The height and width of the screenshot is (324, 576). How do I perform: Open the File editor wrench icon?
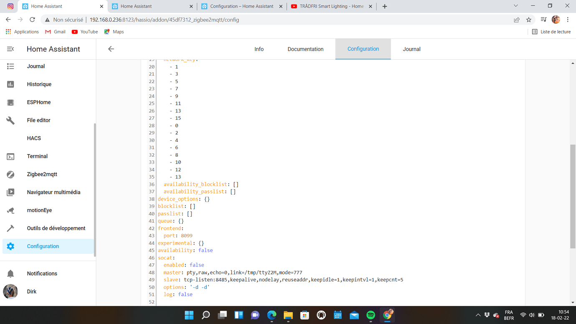coord(10,120)
